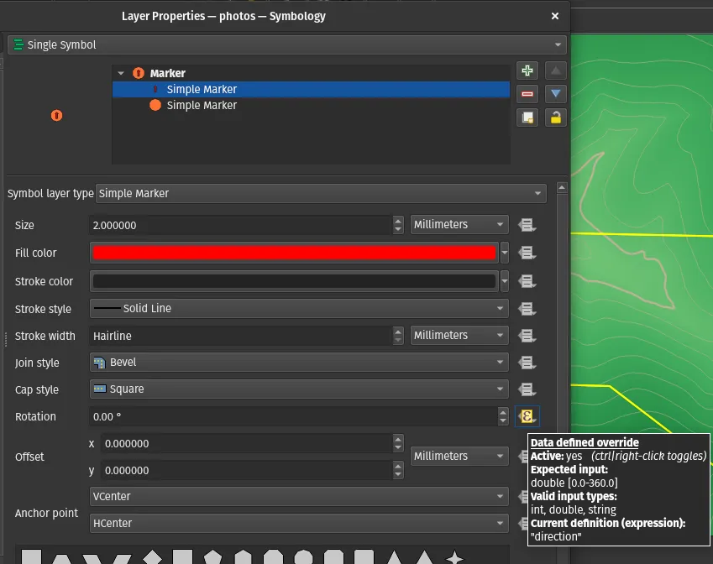Click the Size value input field
Image resolution: width=713 pixels, height=564 pixels.
click(x=239, y=225)
